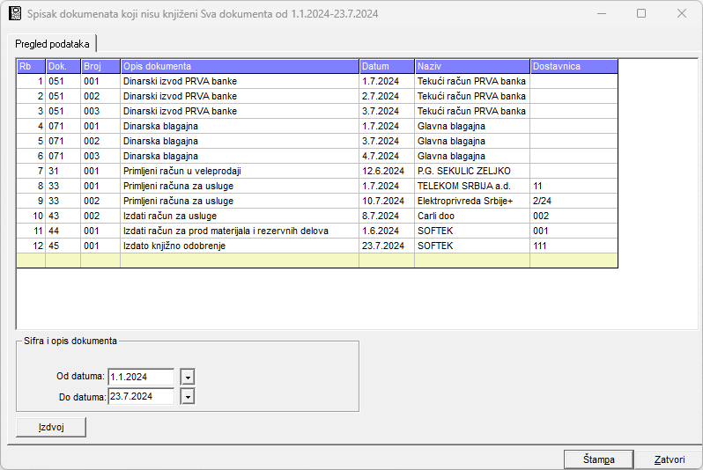Click the Štampa print button
The height and width of the screenshot is (470, 703).
coord(598,459)
